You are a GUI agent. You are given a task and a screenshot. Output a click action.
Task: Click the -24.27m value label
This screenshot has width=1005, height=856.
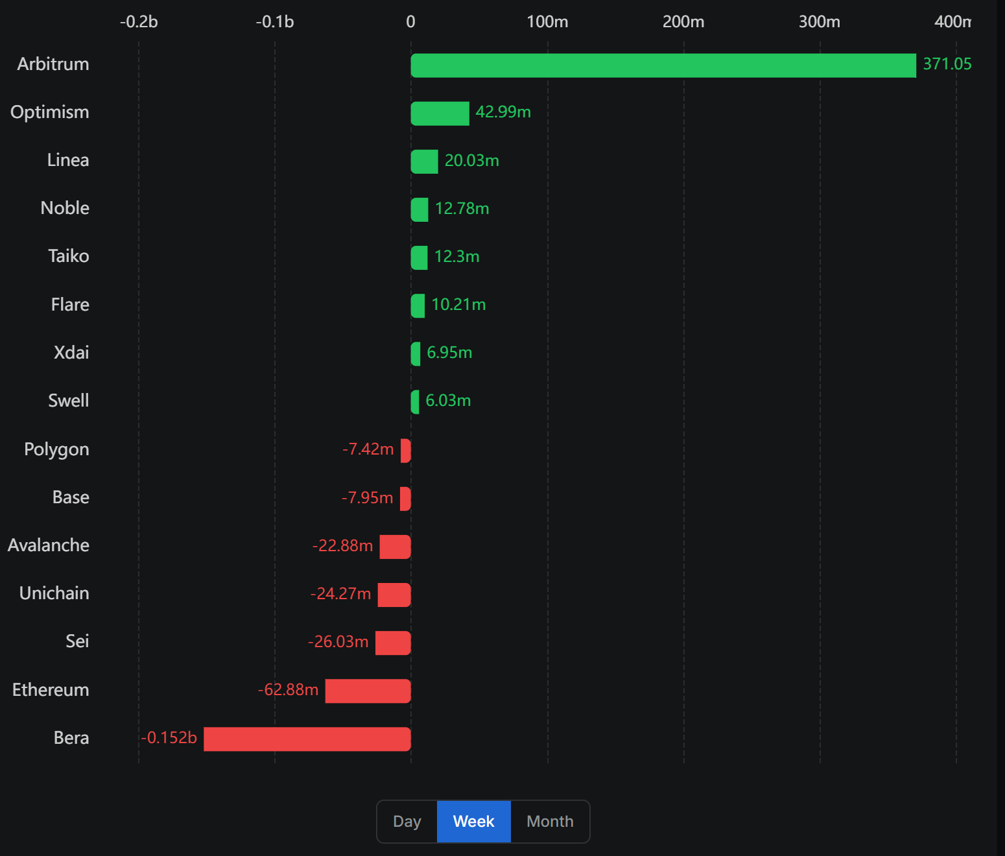tap(341, 593)
